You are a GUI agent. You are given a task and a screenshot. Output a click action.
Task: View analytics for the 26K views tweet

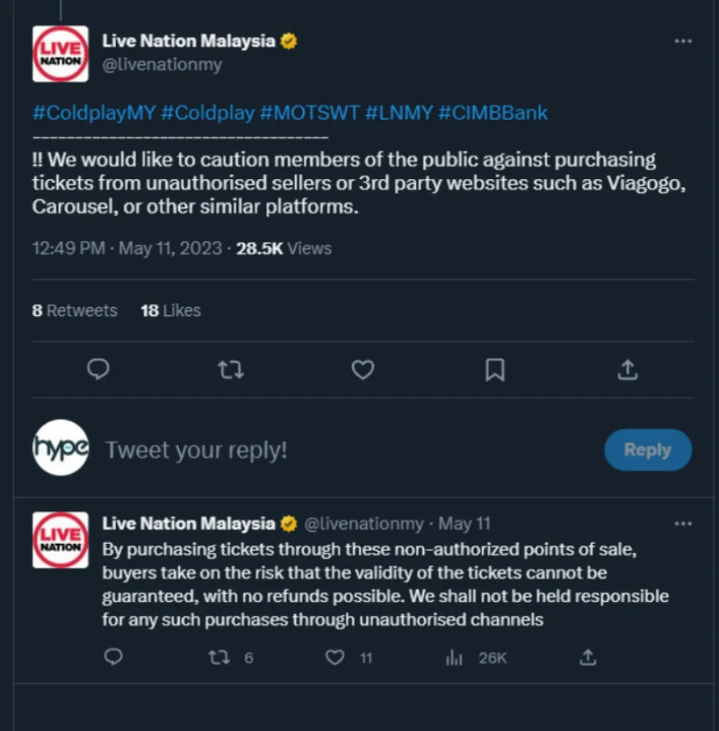(455, 657)
